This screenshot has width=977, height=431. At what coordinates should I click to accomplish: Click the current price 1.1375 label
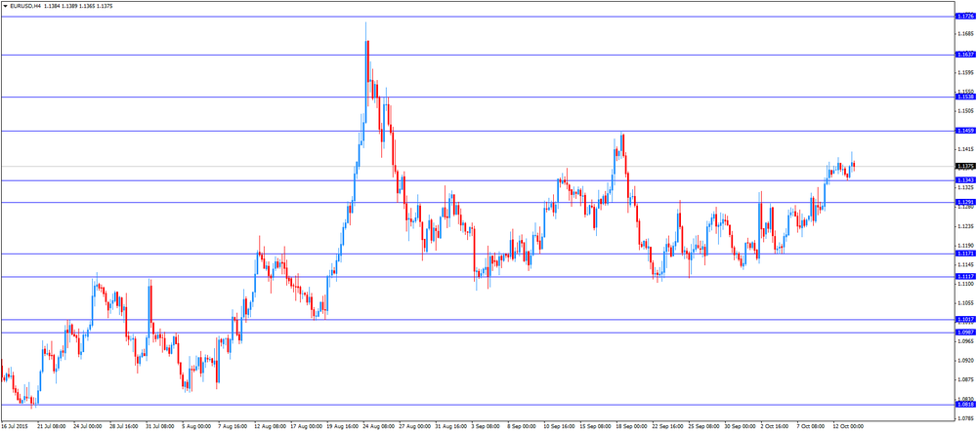coord(964,166)
